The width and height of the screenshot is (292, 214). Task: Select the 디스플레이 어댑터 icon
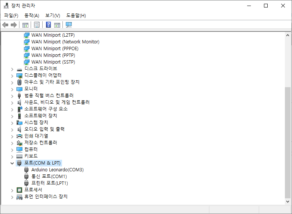tap(19, 76)
